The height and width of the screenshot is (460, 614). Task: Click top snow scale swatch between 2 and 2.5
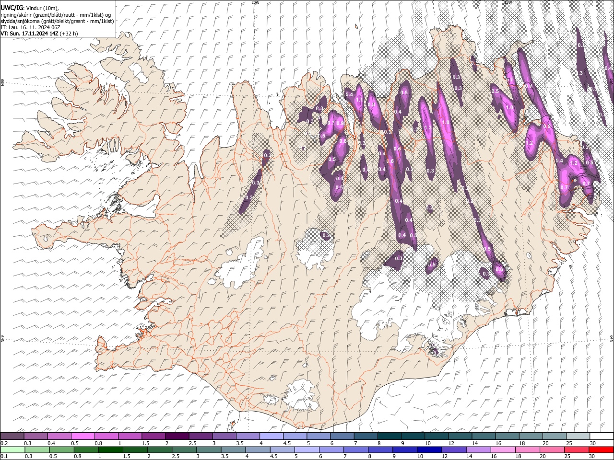coord(177,437)
